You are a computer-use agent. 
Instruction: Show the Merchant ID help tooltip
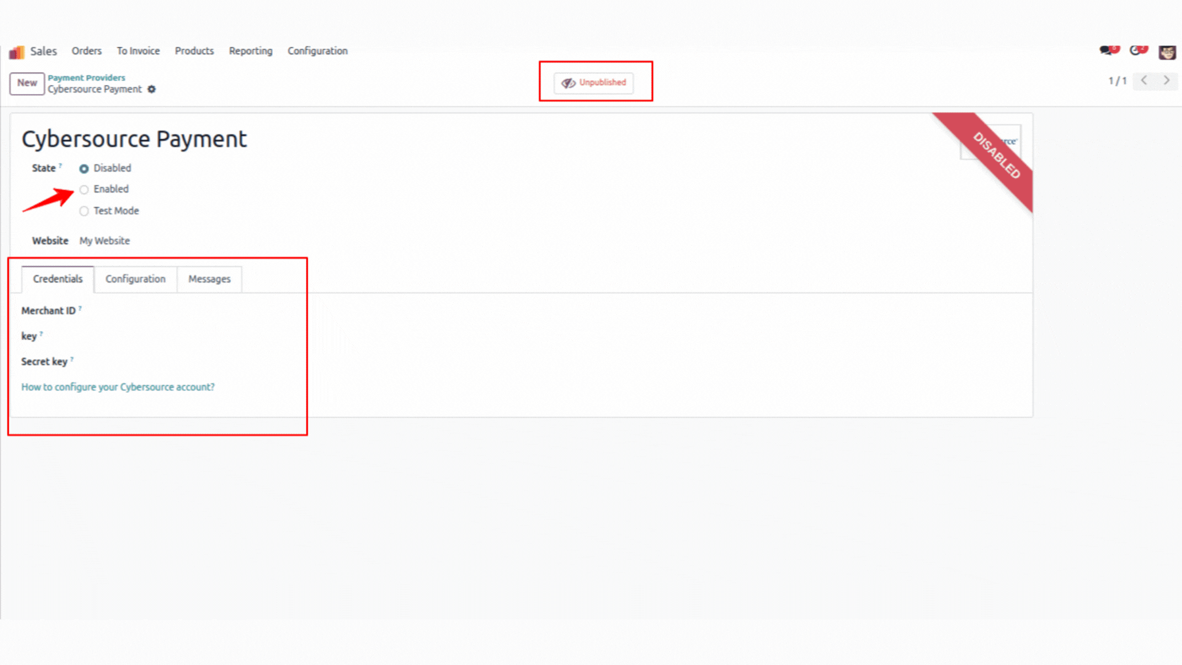(x=80, y=308)
